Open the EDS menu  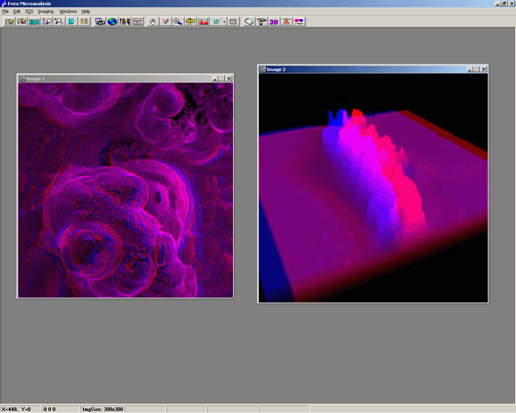(x=29, y=11)
